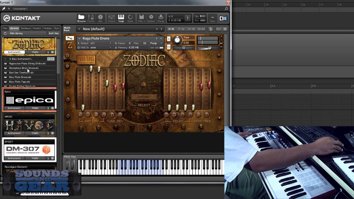Expand the Raga Flute Drone instrument arrow
Screen dimensions: 354x199
79,38
